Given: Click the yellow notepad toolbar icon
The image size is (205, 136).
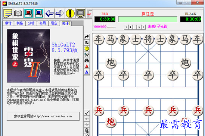Looking at the screenshot, I should point(8,13).
